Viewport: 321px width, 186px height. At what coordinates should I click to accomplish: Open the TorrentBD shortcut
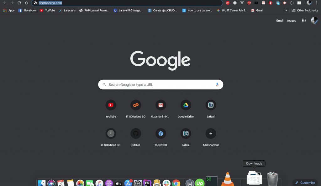161,138
